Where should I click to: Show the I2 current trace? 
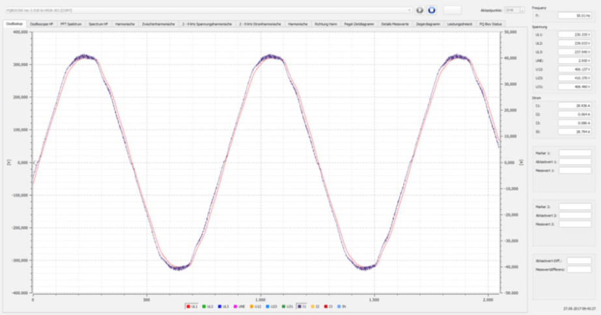314,305
